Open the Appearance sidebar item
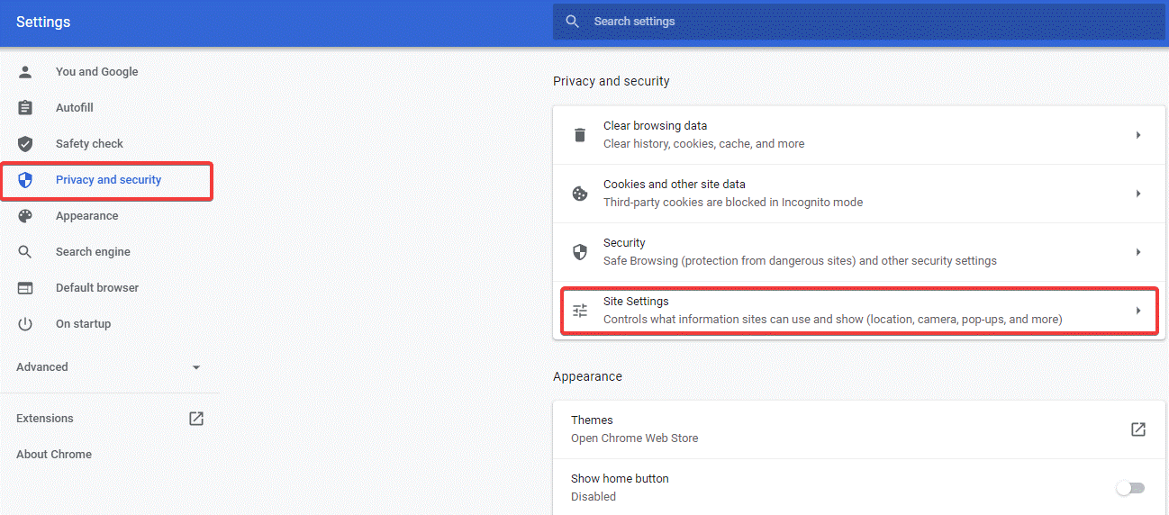 [x=86, y=216]
